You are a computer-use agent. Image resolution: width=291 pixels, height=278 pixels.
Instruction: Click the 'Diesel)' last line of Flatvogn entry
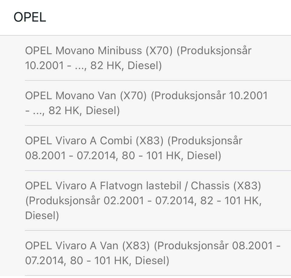click(x=42, y=216)
